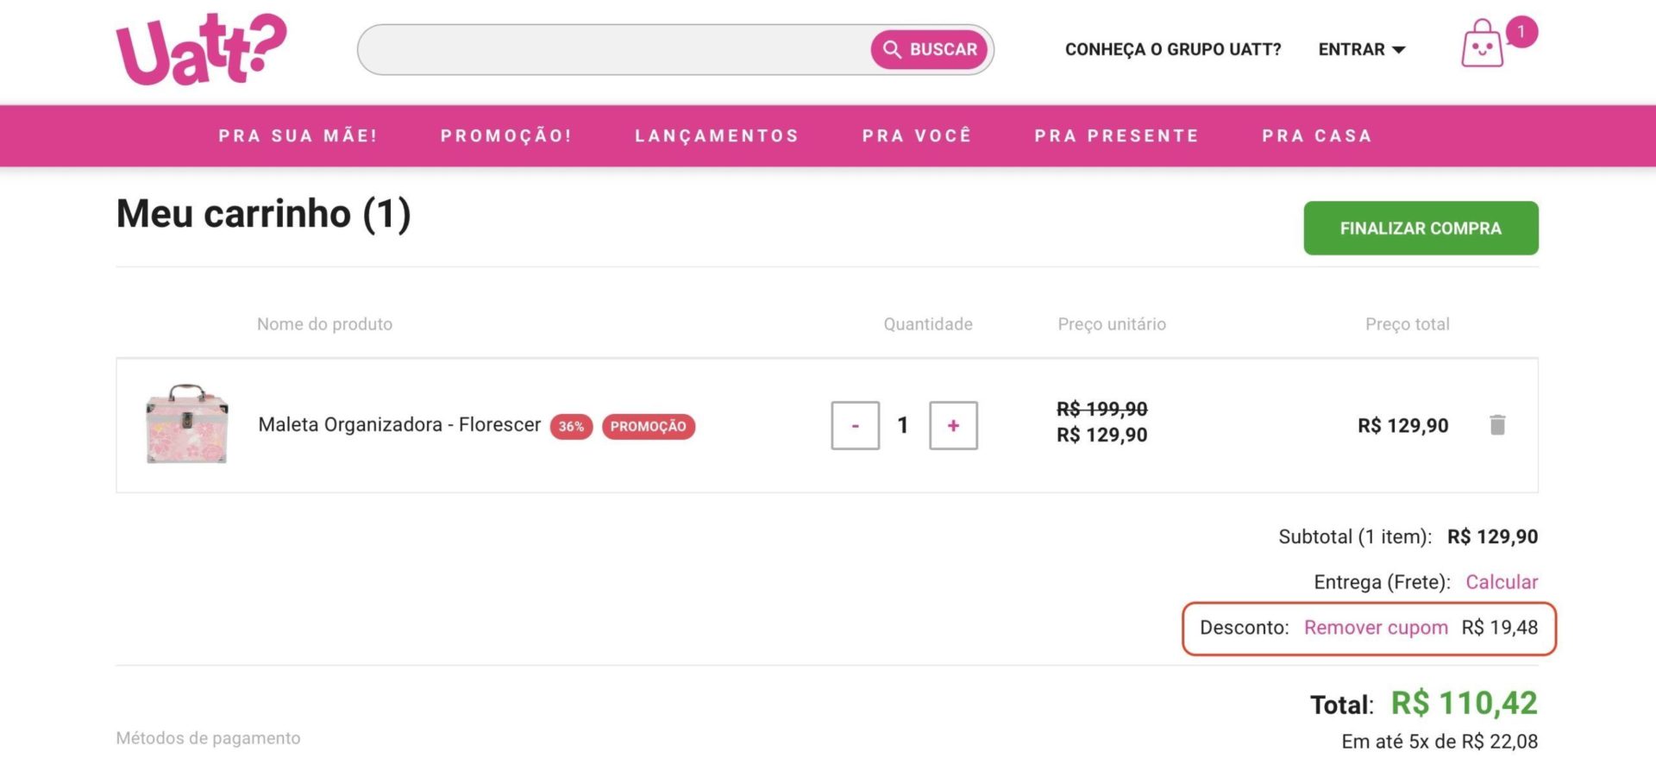Select the PRA PRESENTE category
The height and width of the screenshot is (758, 1656).
[1117, 136]
